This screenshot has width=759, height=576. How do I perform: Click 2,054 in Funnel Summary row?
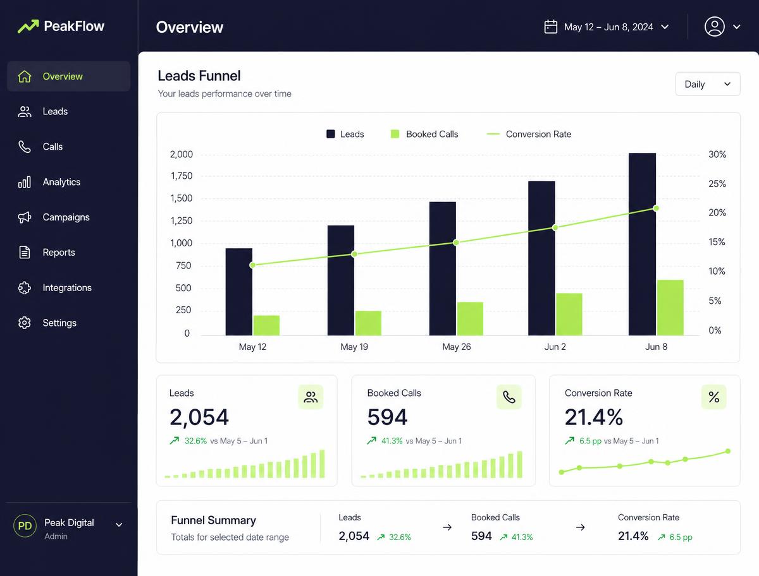(354, 536)
